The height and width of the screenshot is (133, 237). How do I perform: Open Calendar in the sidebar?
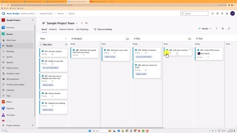[10, 90]
